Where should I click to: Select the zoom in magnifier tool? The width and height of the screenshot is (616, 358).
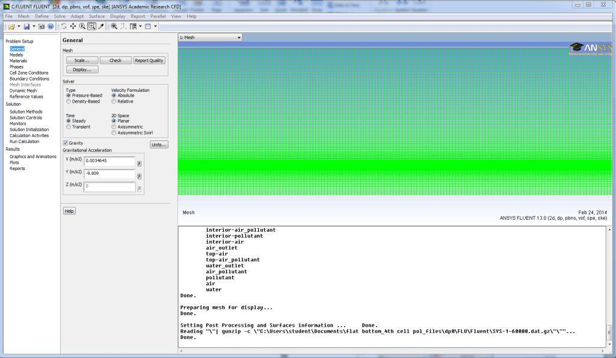(91, 26)
